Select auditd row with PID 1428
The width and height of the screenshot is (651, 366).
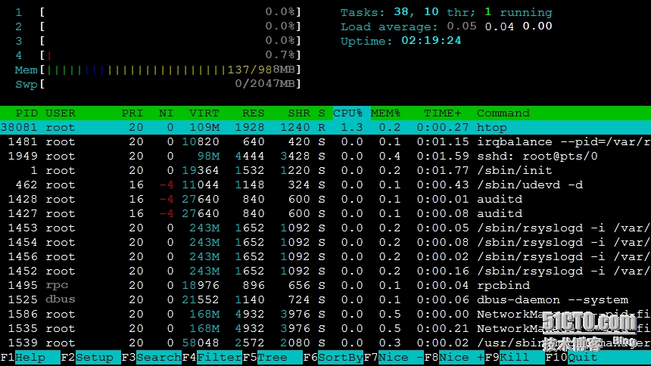[x=325, y=199]
